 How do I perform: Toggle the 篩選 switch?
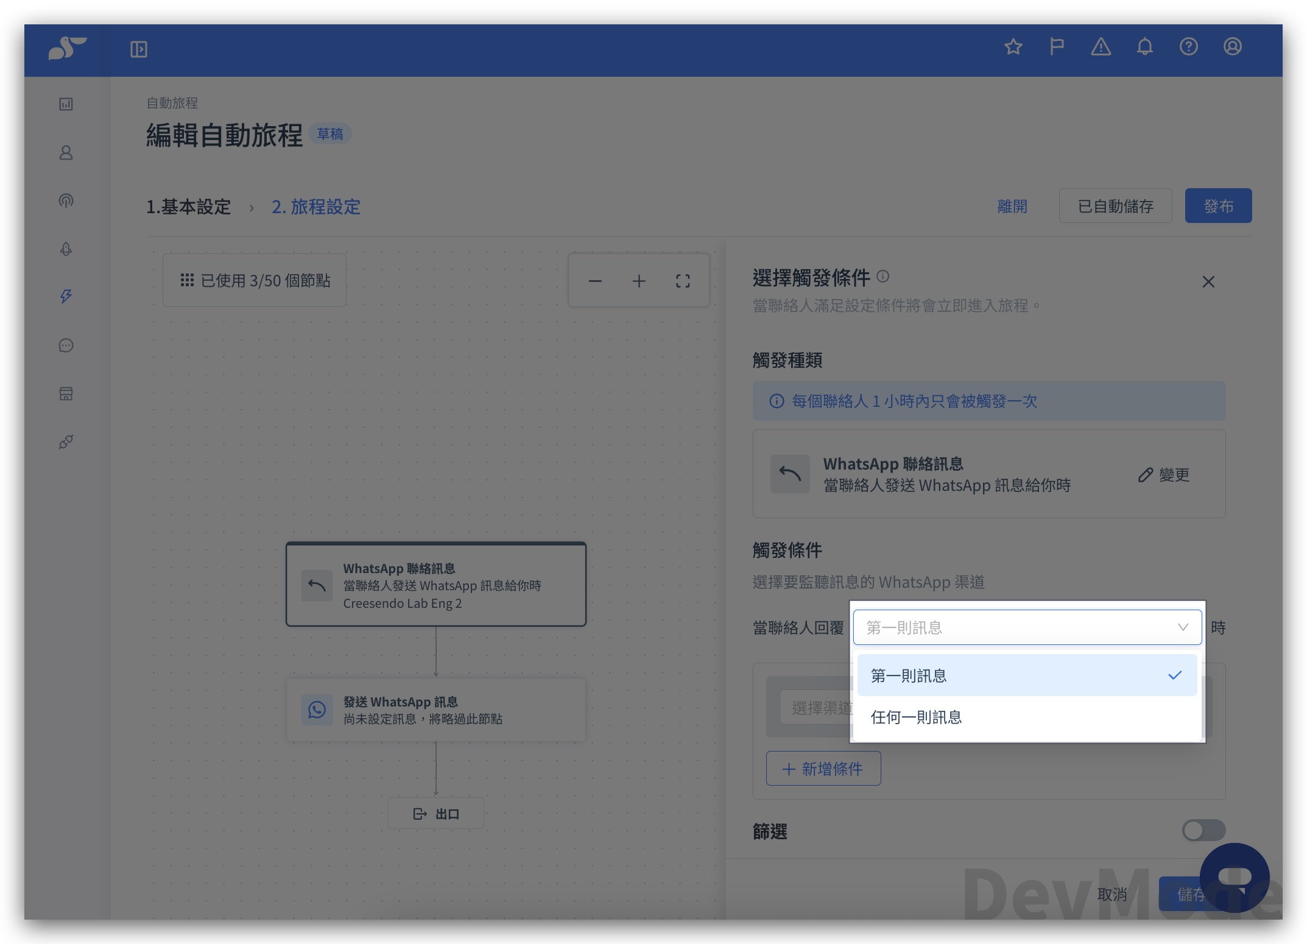pos(1203,830)
